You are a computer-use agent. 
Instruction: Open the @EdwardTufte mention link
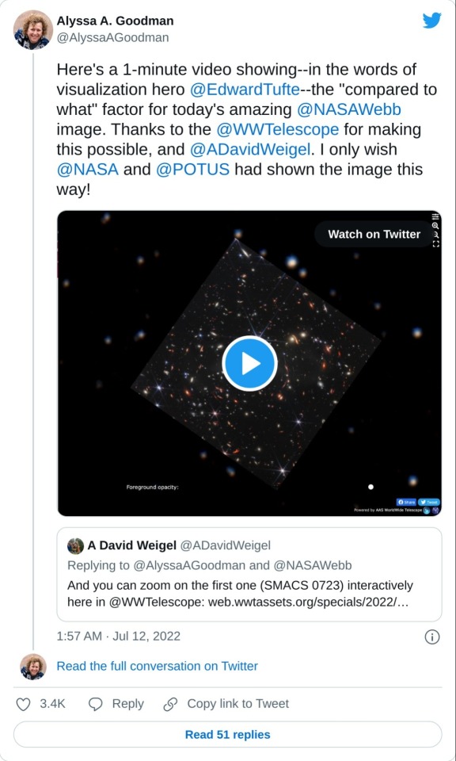point(245,90)
